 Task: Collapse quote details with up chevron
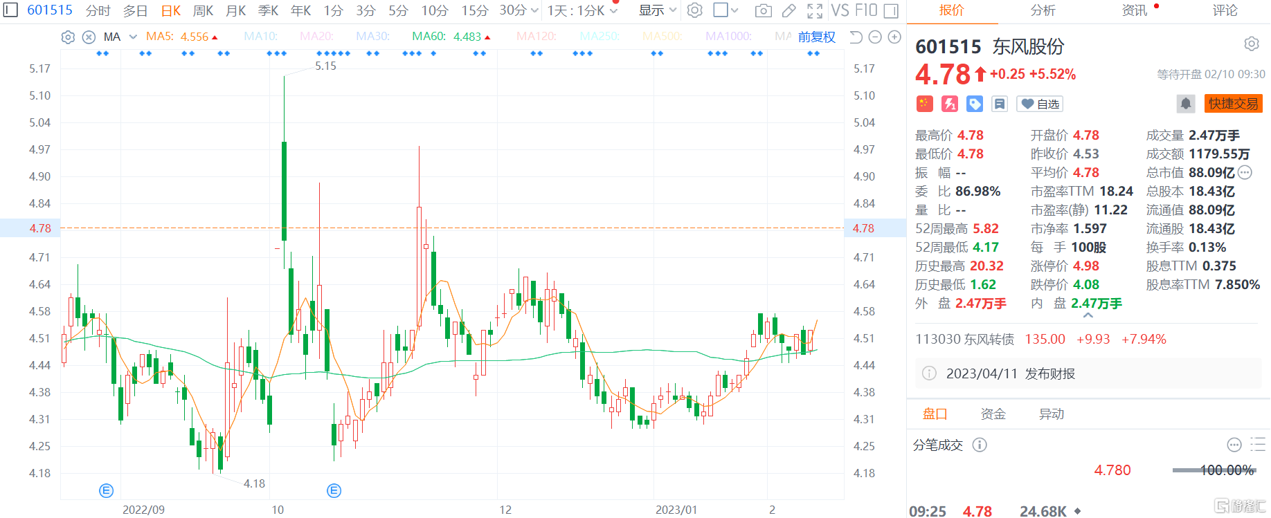point(1088,315)
